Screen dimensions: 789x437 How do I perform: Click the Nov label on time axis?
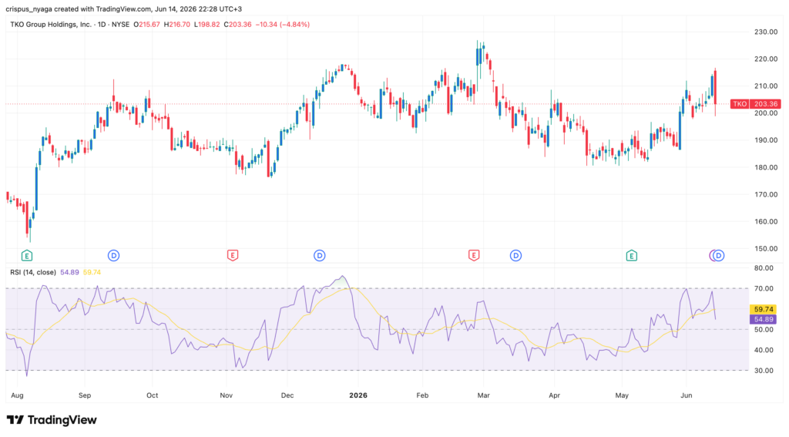(226, 395)
